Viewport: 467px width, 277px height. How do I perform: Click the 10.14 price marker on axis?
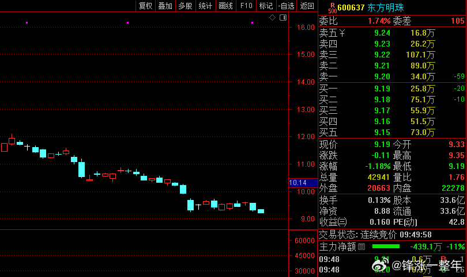[303, 183]
